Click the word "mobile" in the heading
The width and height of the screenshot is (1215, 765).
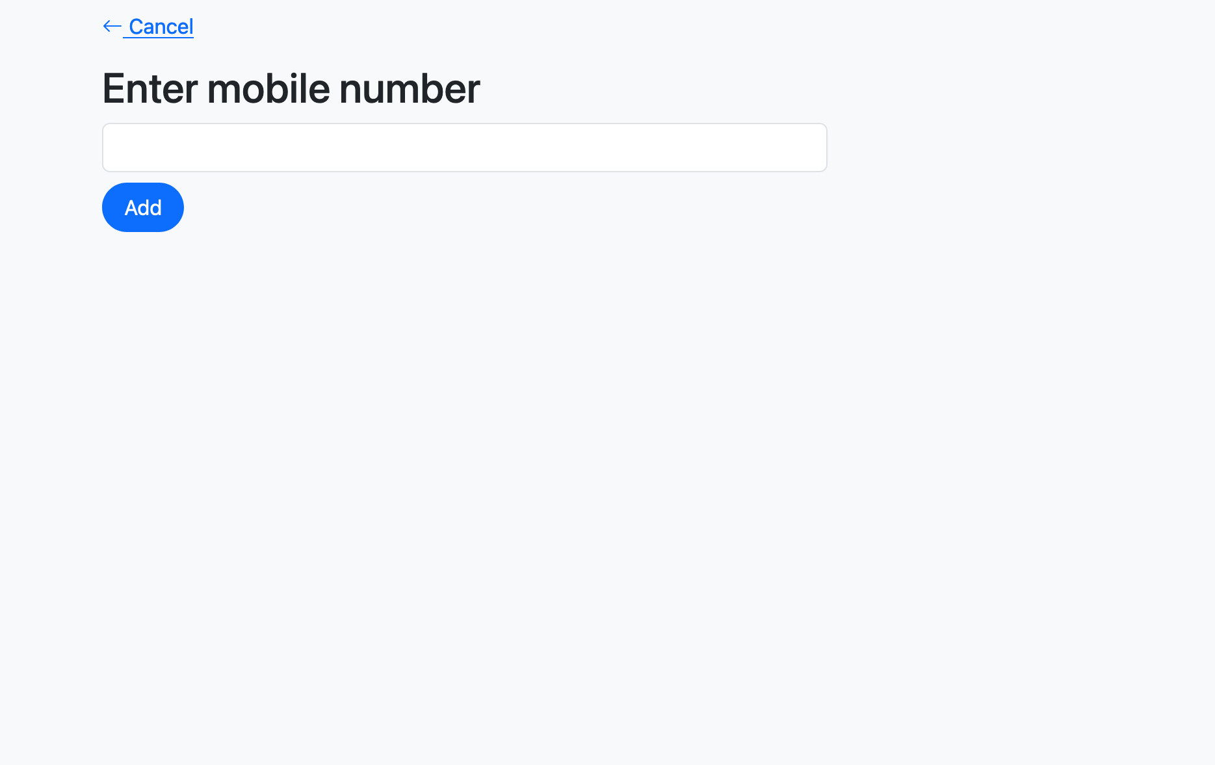coord(268,88)
